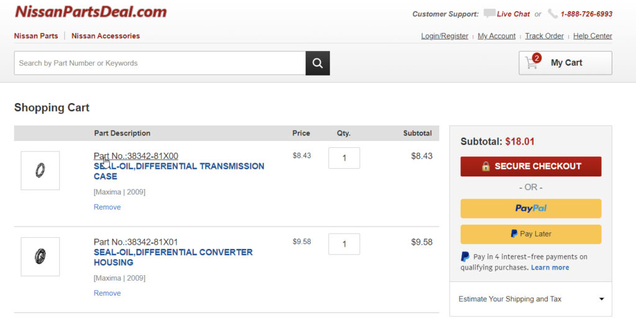Click the converter housing seal thumbnail
636x318 pixels.
point(40,257)
